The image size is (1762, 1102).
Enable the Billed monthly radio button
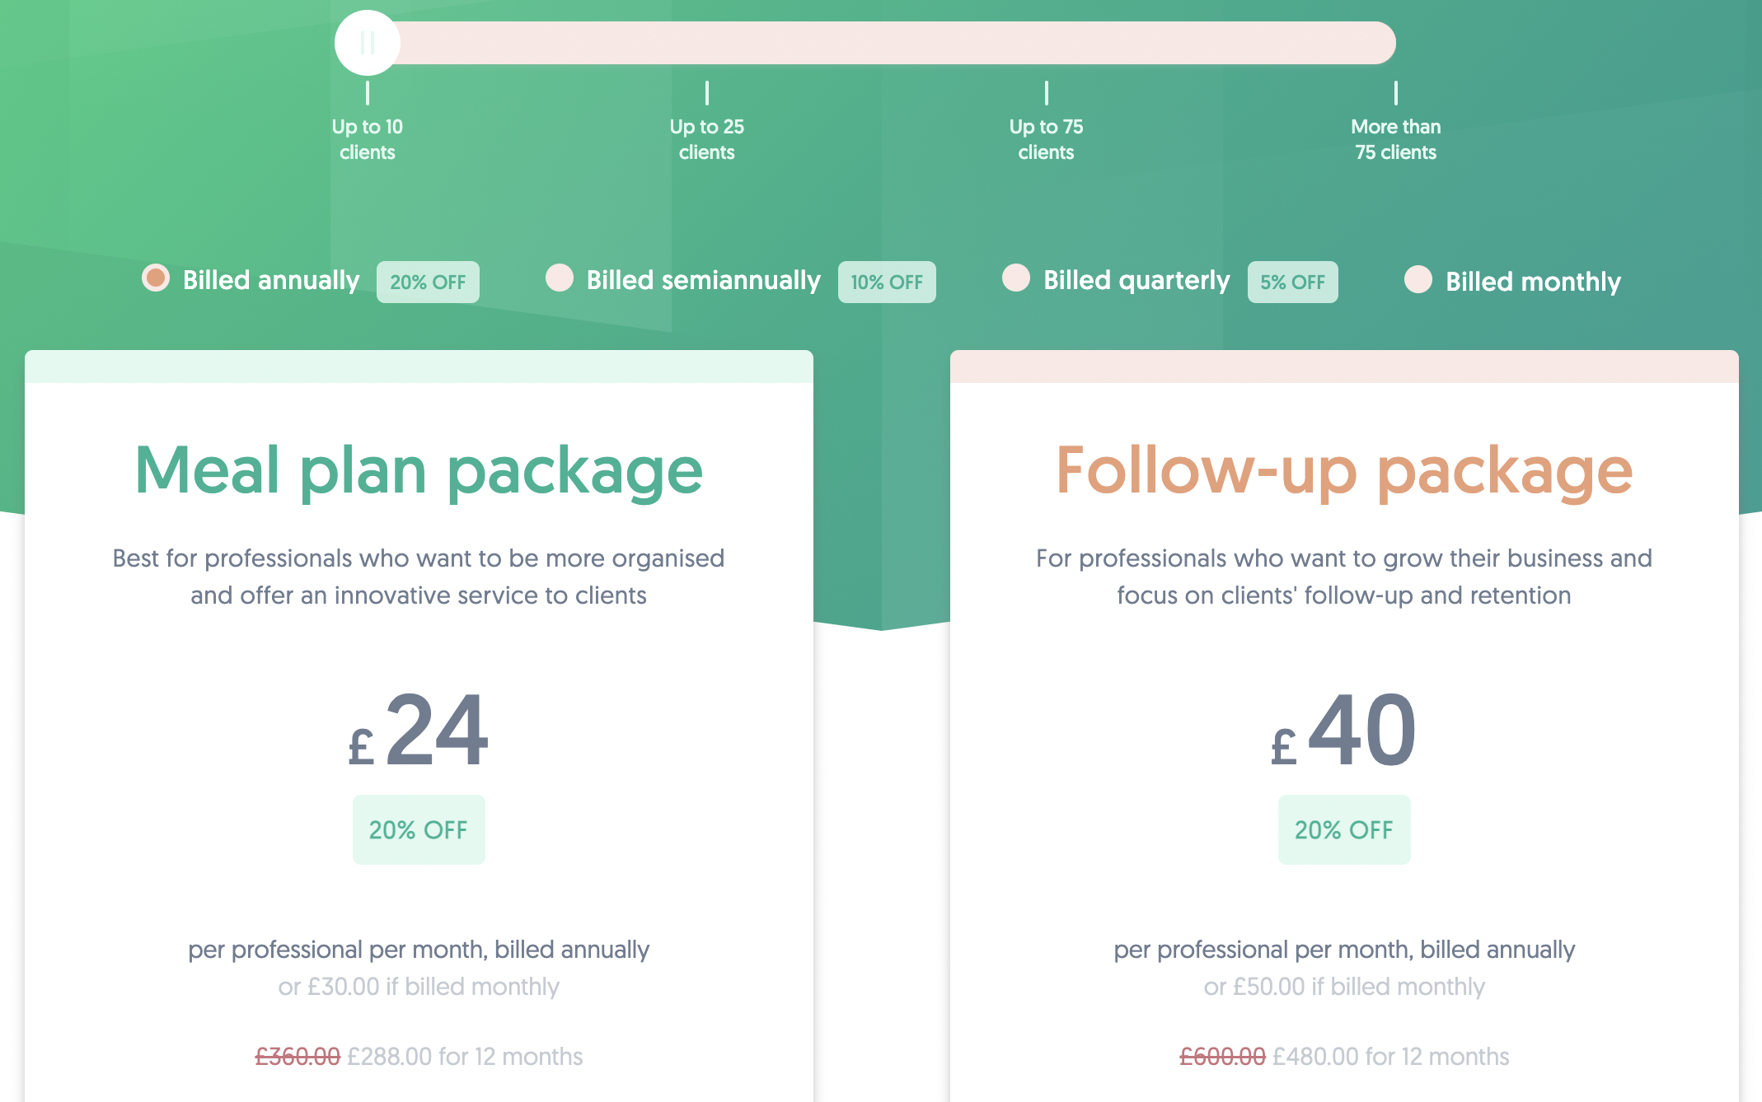tap(1418, 279)
